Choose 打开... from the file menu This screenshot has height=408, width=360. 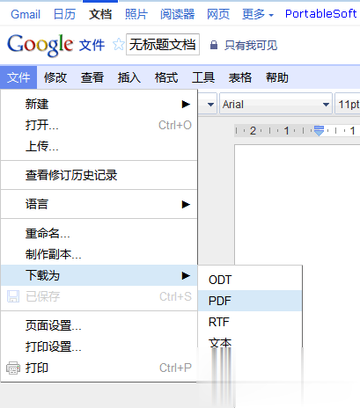pyautogui.click(x=99, y=125)
